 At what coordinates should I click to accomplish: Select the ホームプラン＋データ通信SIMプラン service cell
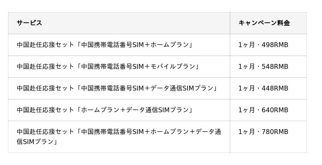pos(105,110)
